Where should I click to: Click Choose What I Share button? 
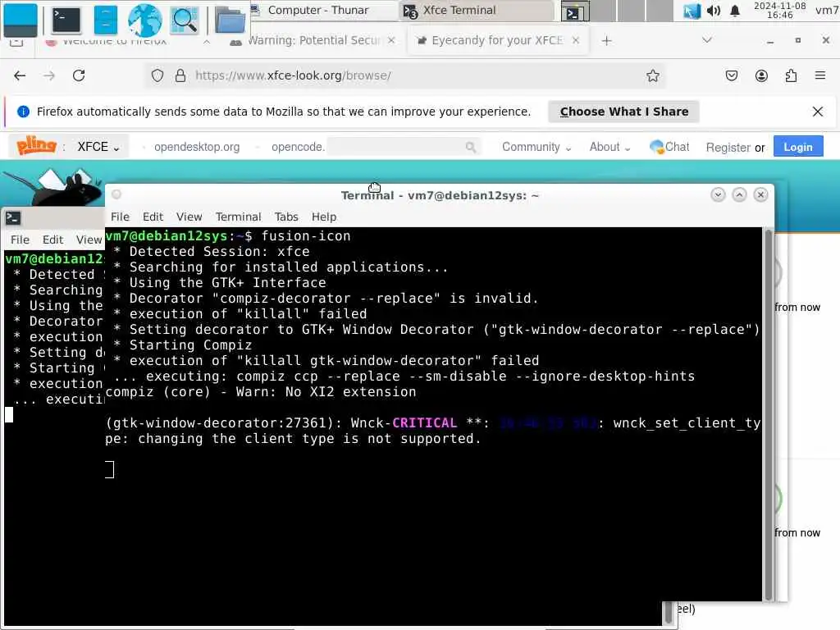click(x=623, y=112)
